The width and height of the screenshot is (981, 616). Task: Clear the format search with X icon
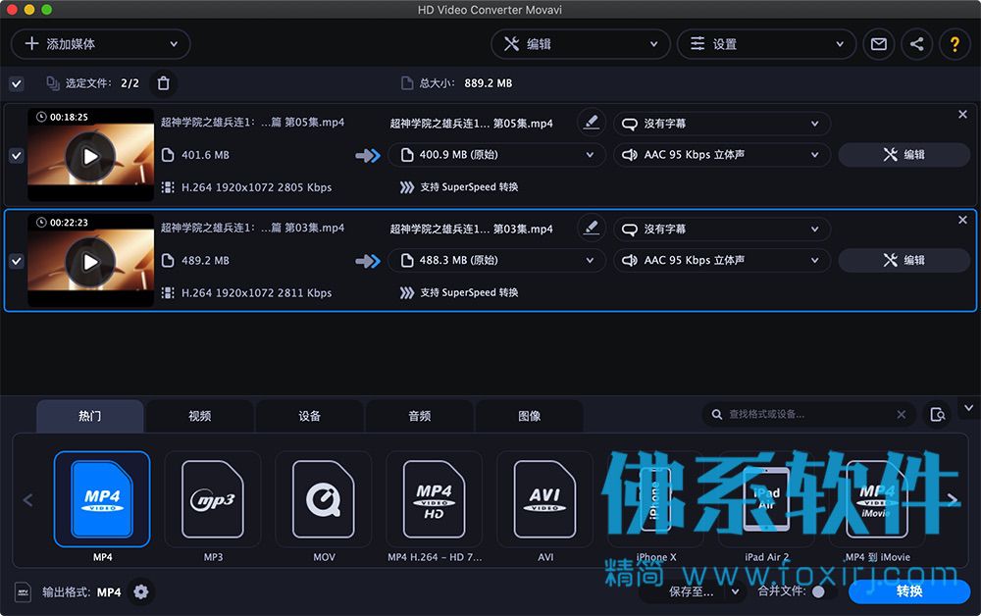[x=901, y=415]
